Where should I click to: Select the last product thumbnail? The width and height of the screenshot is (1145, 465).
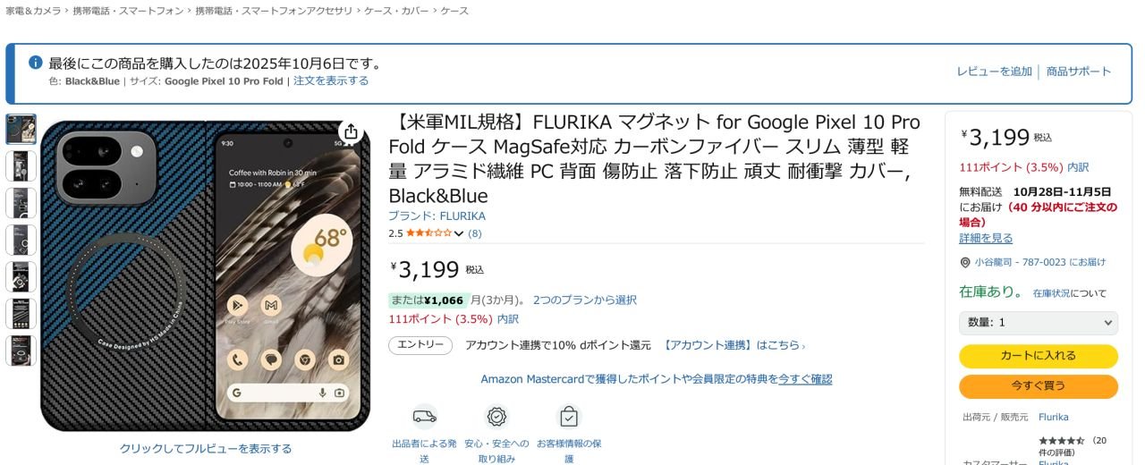21,350
